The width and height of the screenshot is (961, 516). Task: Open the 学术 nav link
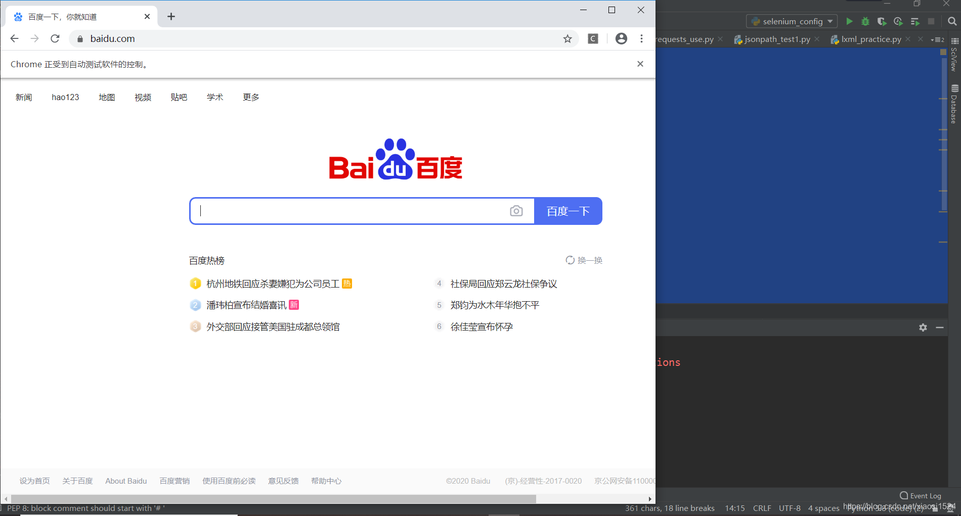pyautogui.click(x=215, y=97)
